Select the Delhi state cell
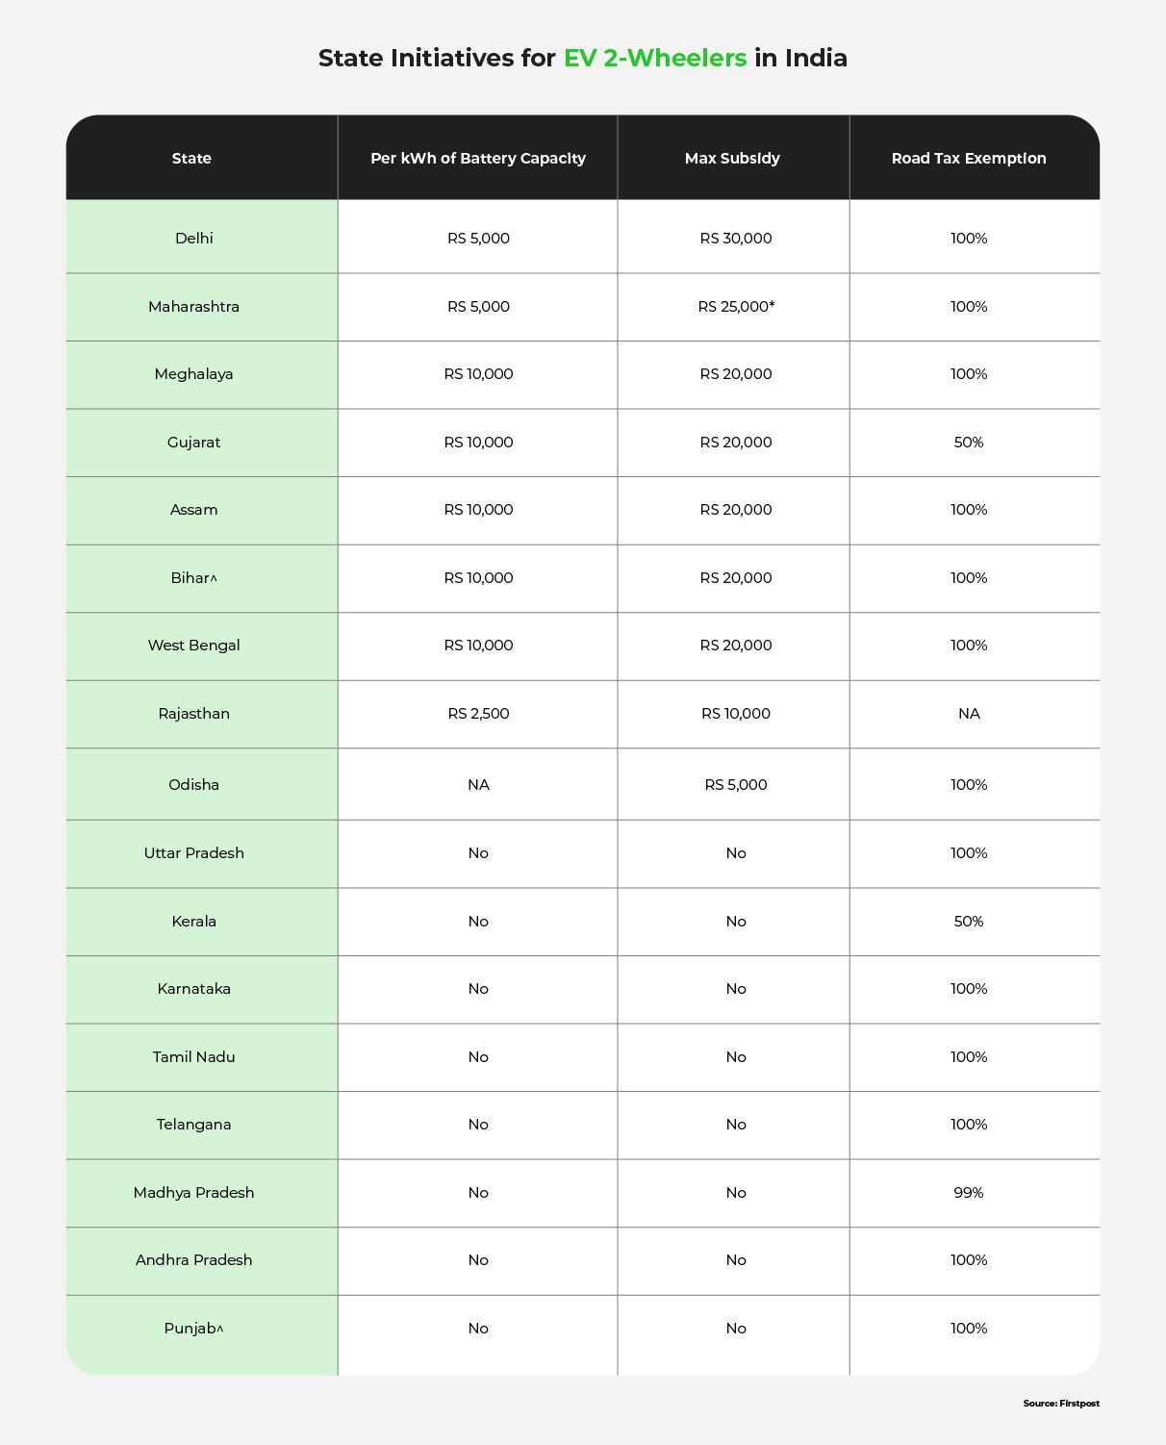1166x1445 pixels. (x=194, y=239)
